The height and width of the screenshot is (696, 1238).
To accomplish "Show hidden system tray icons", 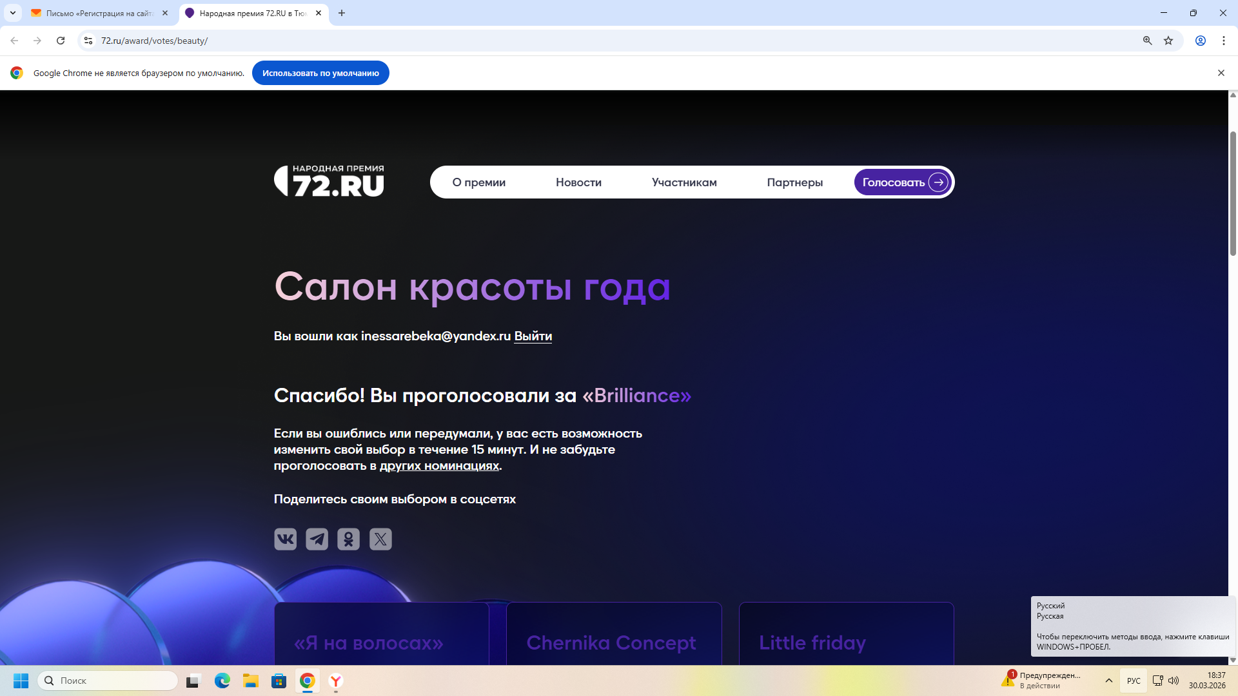I will pyautogui.click(x=1109, y=681).
